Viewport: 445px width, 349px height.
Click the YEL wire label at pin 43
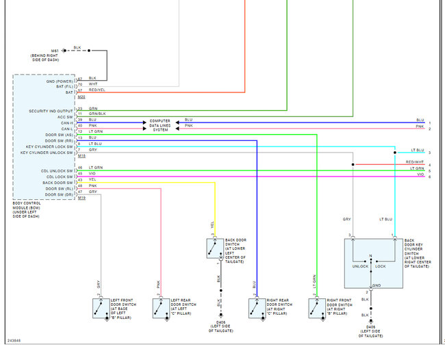pyautogui.click(x=92, y=179)
